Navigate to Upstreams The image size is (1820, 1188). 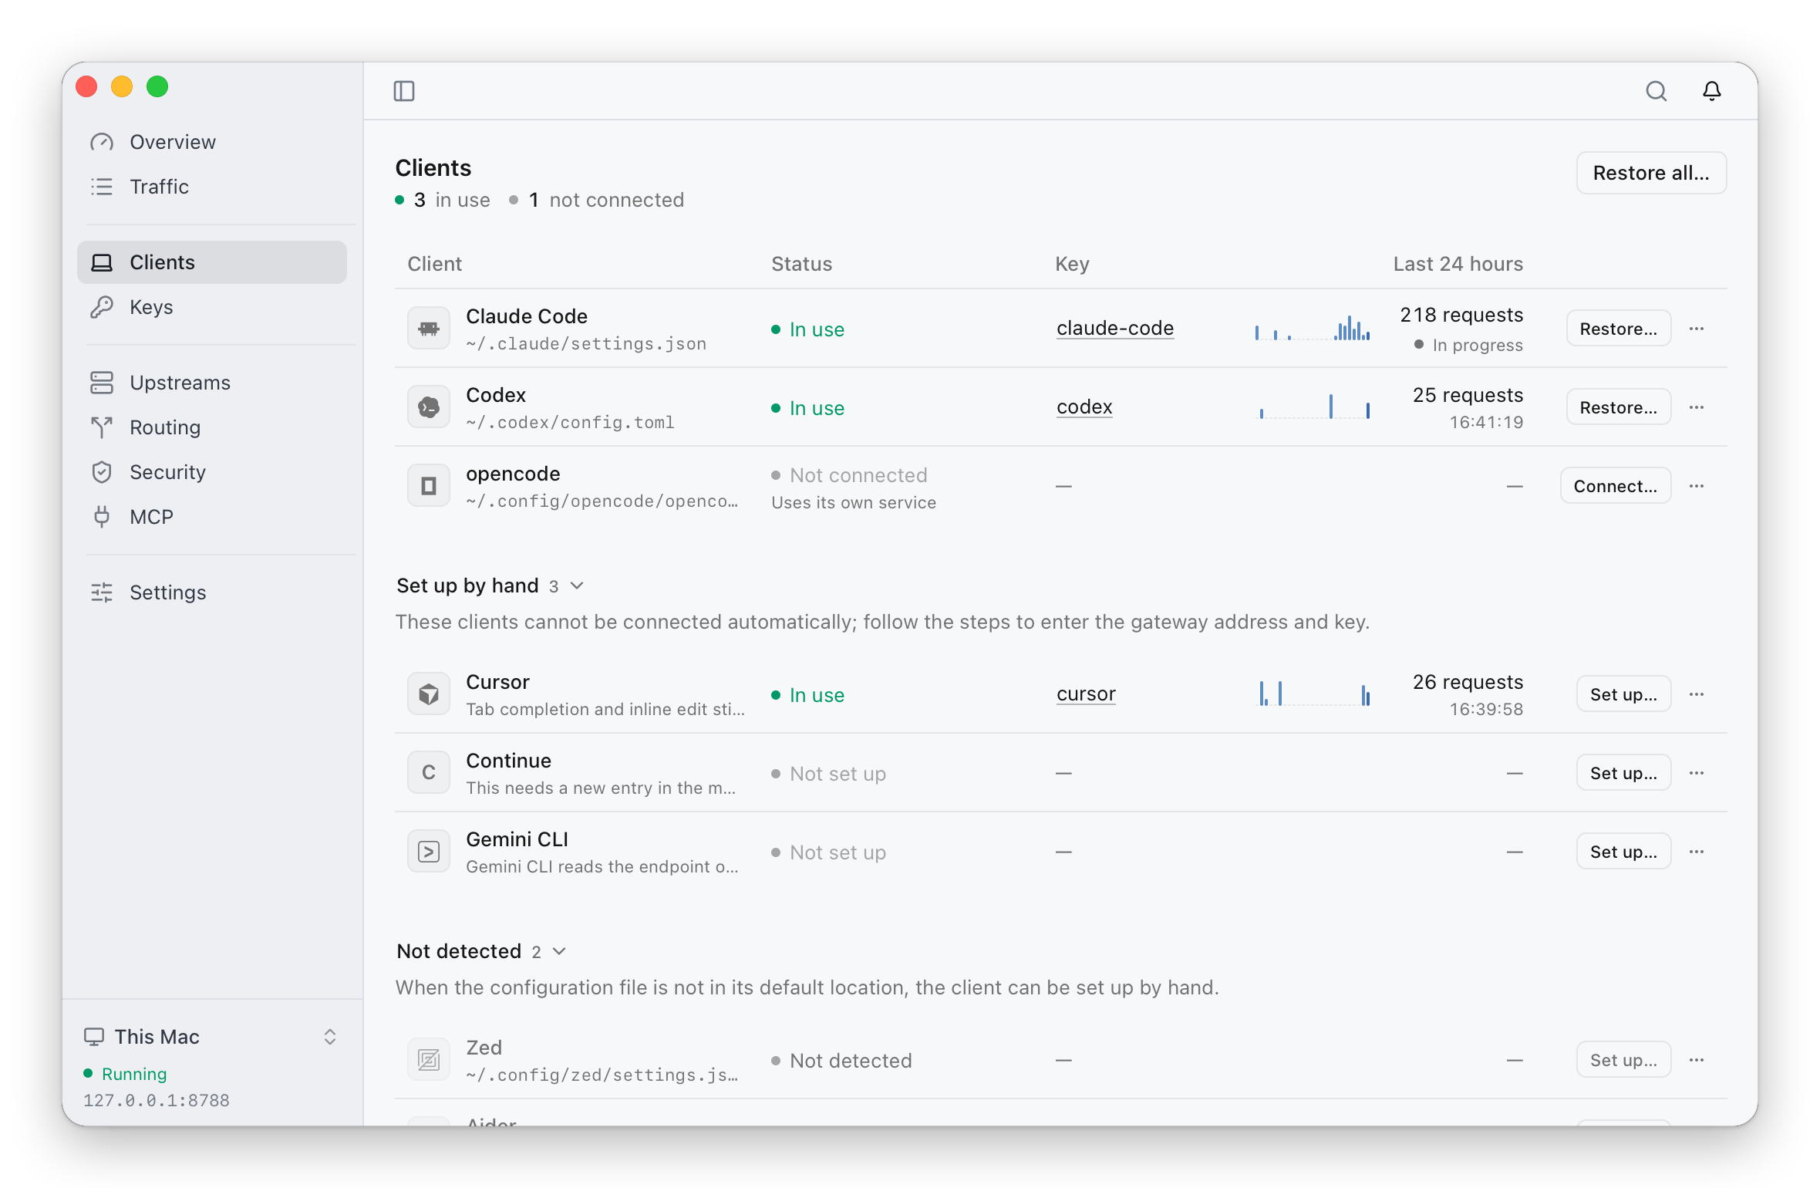[x=212, y=383]
